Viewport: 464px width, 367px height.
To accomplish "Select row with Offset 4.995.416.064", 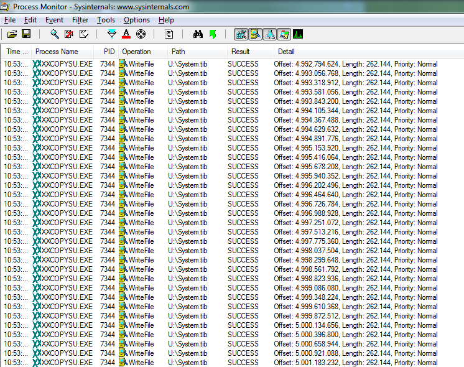I will tap(232, 157).
